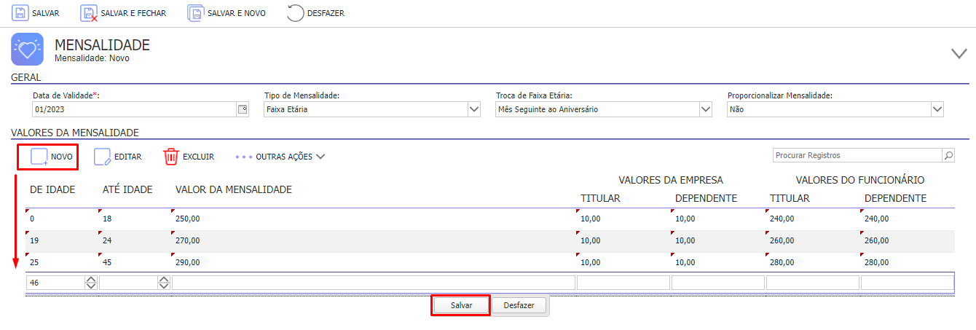Click the Desfazer button below the grid

(x=519, y=306)
